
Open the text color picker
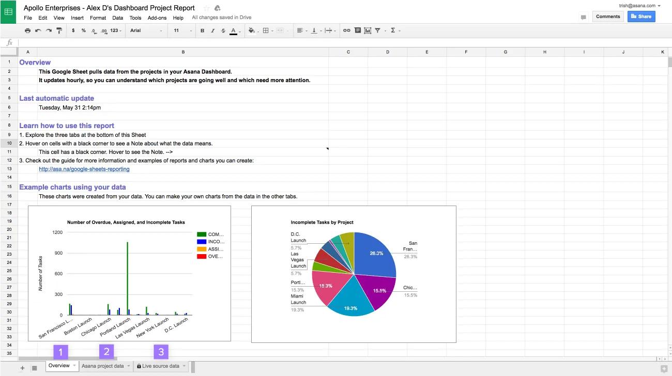pos(233,30)
